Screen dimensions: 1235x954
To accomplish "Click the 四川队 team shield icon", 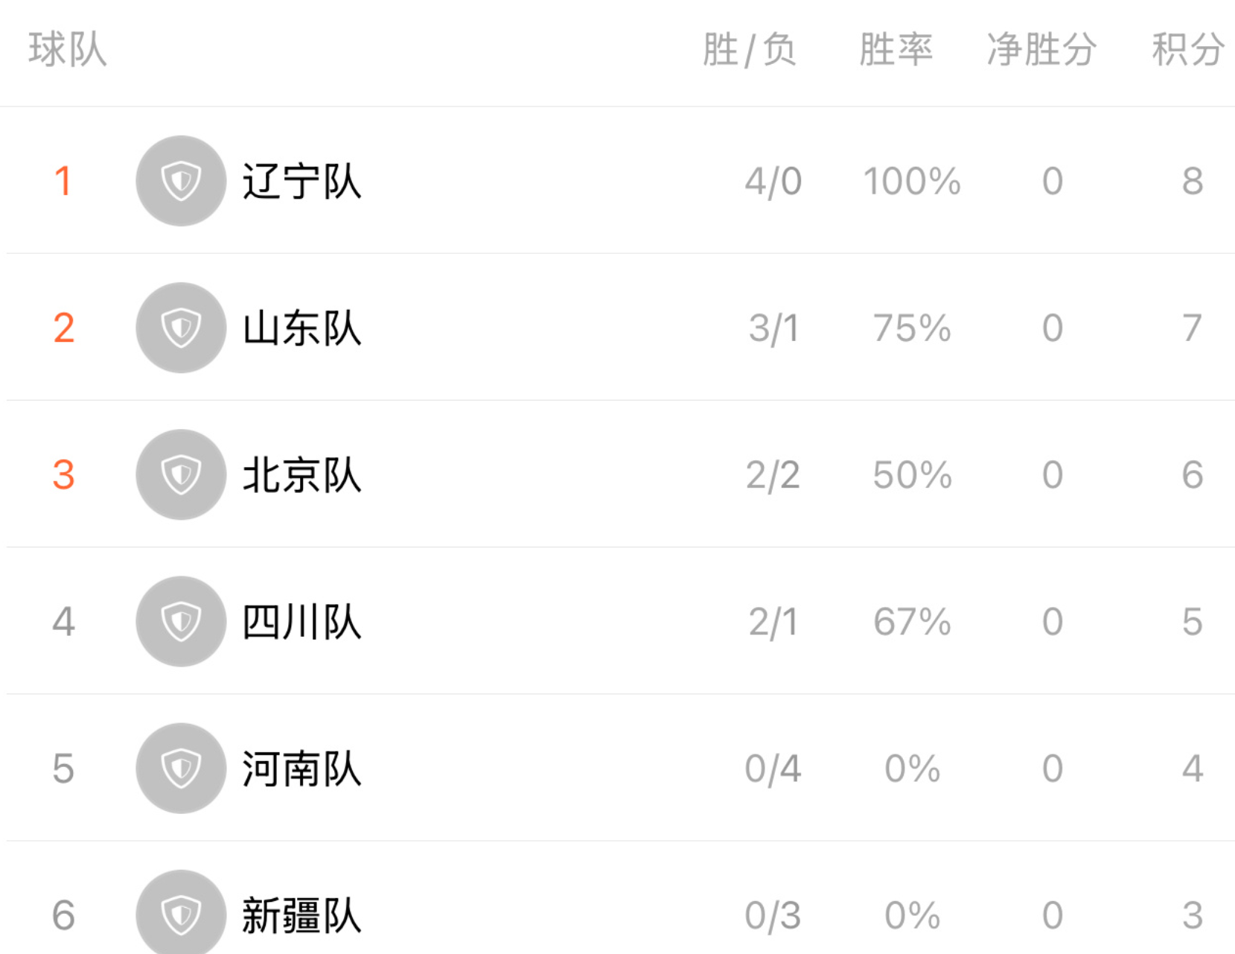I will point(181,621).
